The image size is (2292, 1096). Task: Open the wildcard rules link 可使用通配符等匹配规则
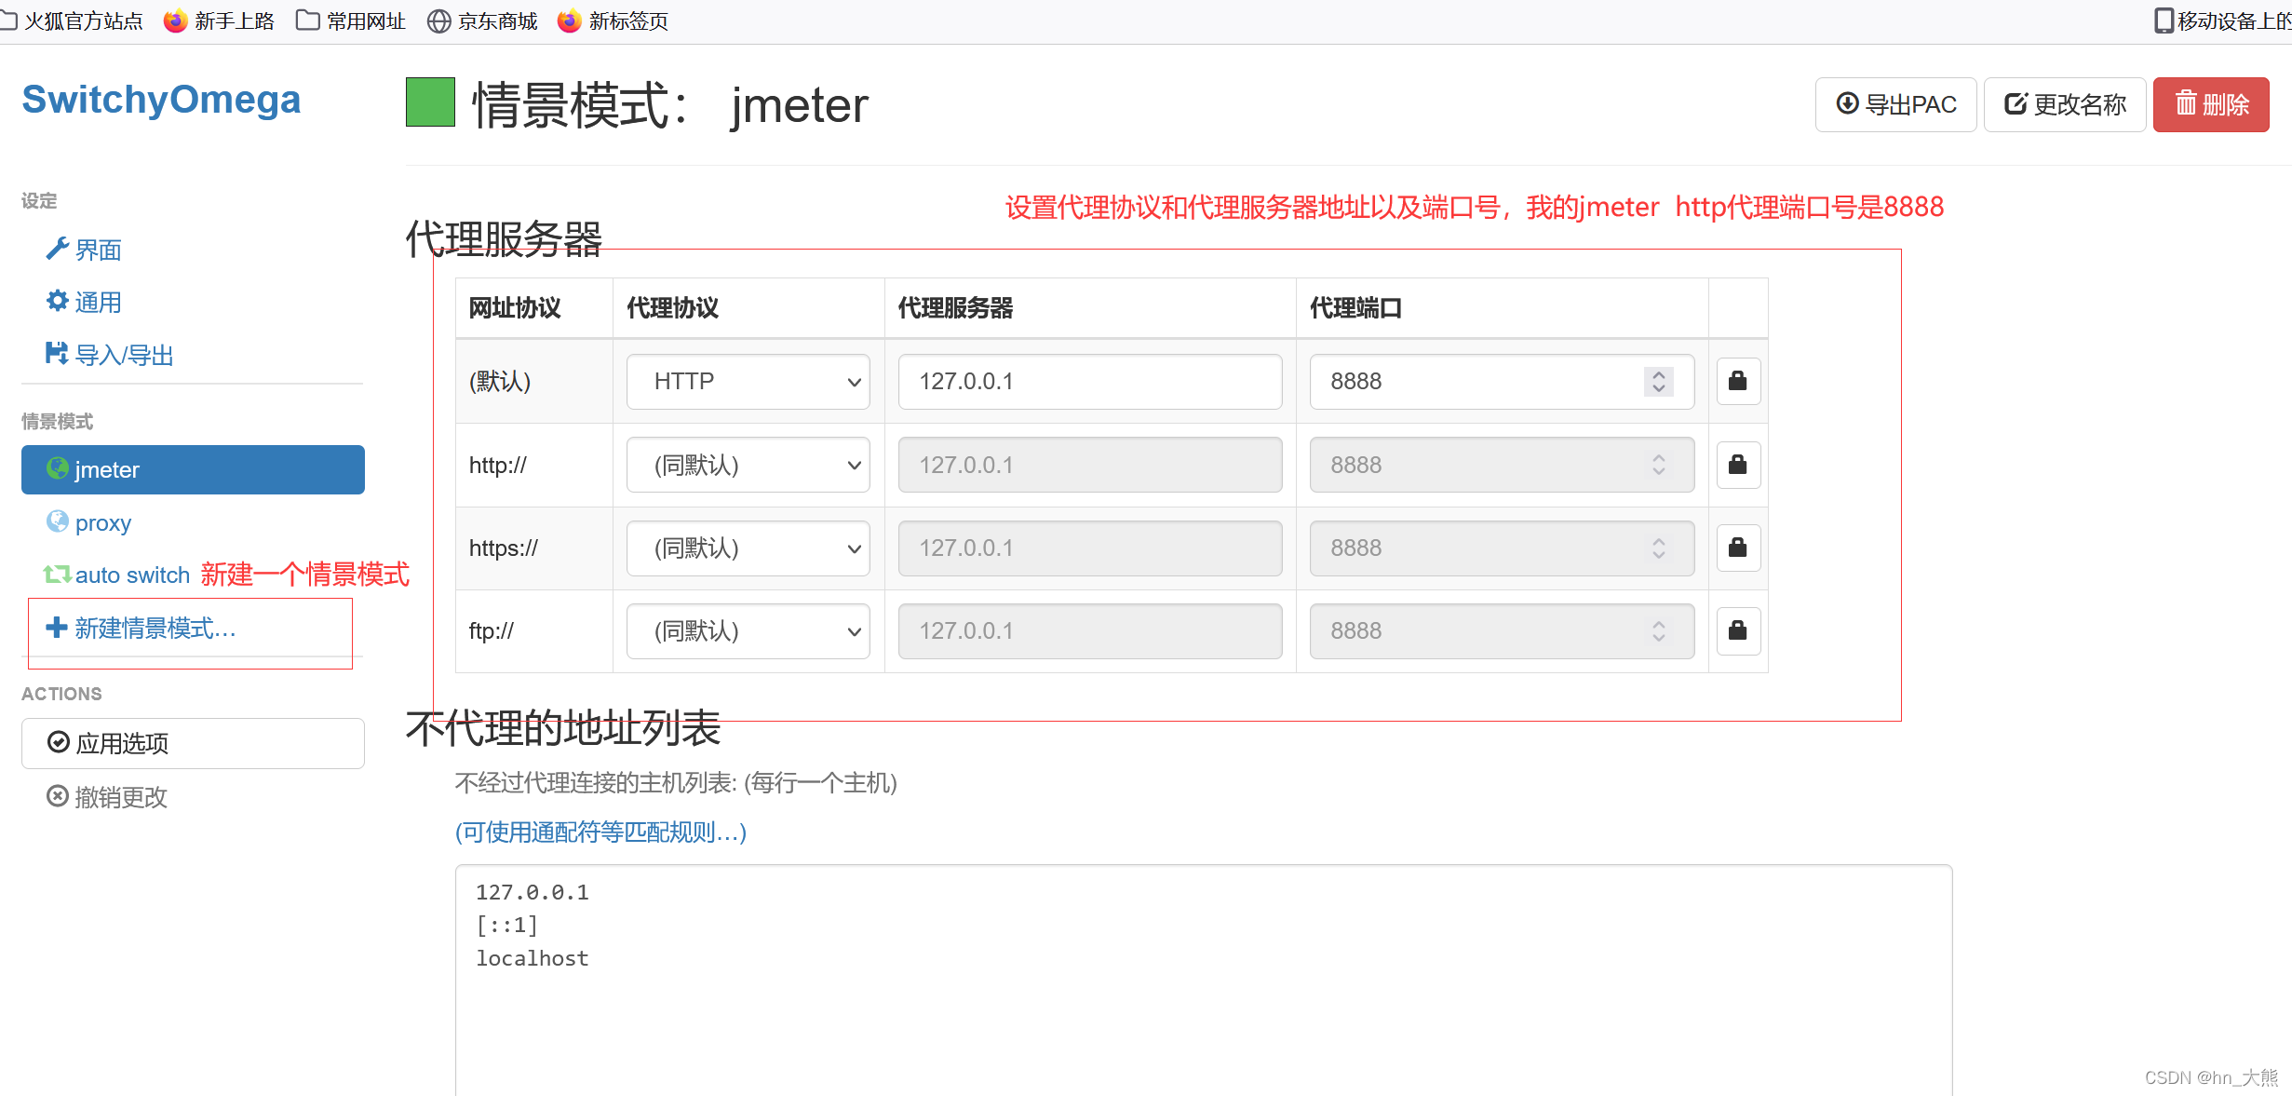[600, 832]
